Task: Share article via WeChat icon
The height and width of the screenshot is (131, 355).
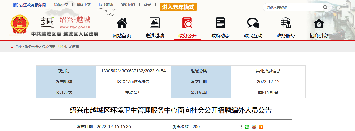Action: point(247,127)
